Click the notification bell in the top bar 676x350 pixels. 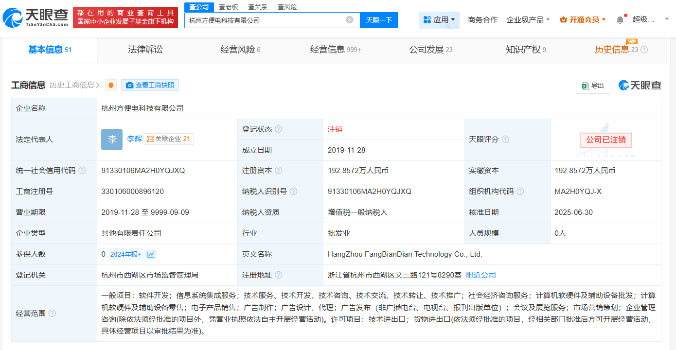pos(620,19)
